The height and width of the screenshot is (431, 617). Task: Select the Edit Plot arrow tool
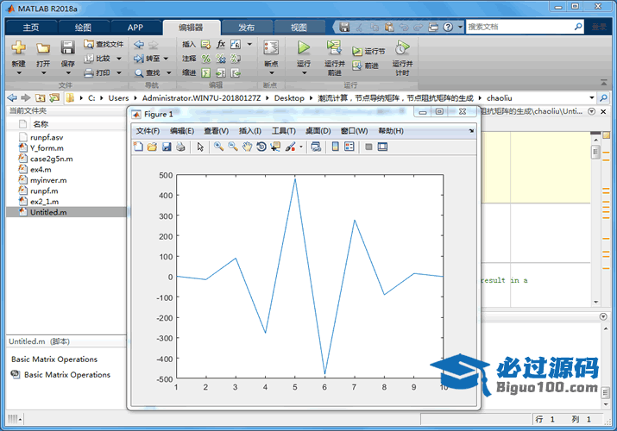tap(200, 147)
